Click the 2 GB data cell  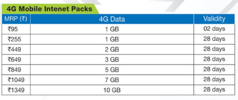click(x=112, y=50)
